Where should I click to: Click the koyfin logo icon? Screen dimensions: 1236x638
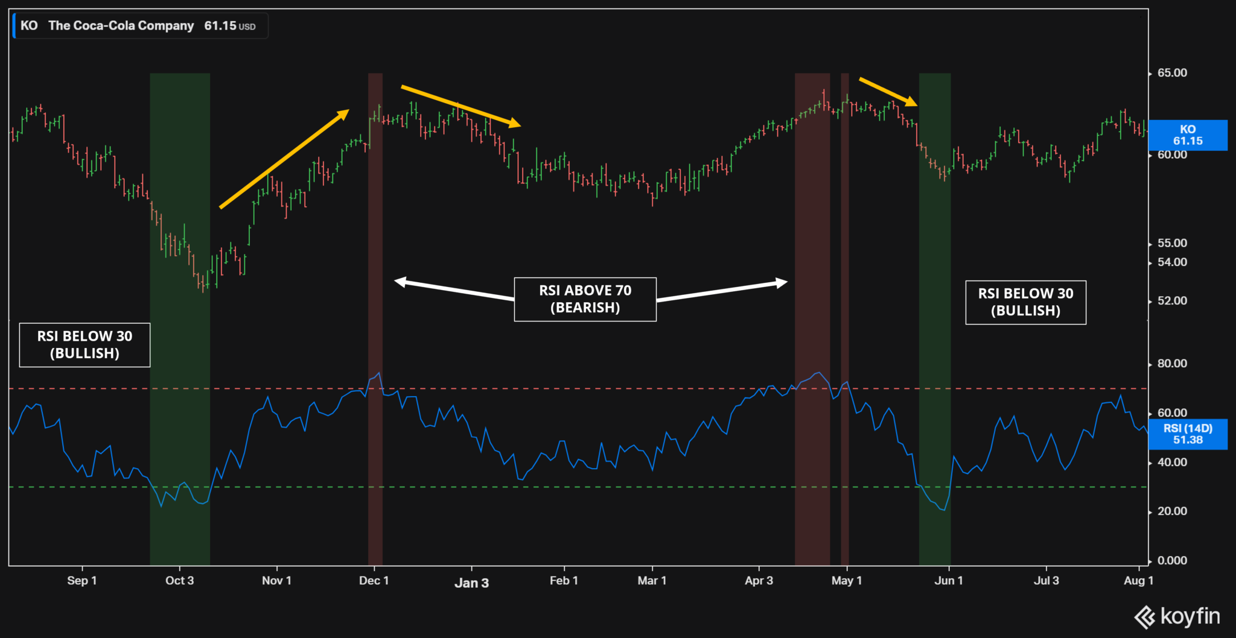pos(1145,617)
